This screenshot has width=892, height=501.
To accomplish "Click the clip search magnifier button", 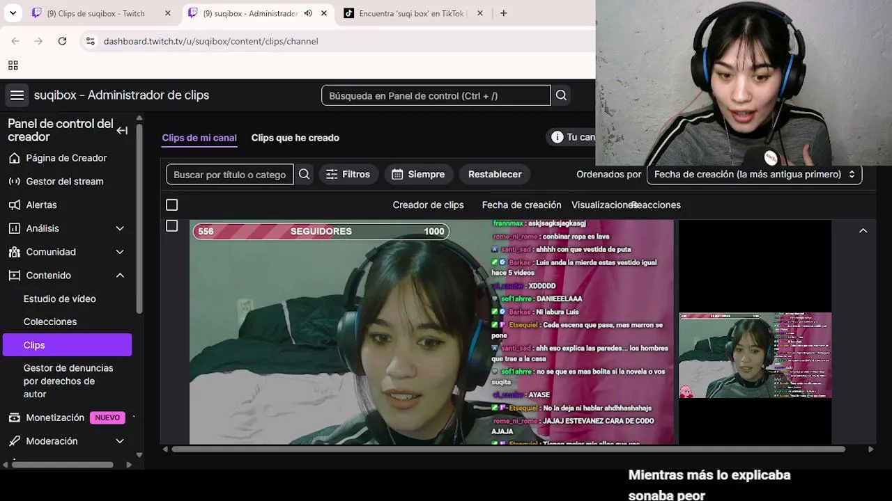I will tap(304, 175).
